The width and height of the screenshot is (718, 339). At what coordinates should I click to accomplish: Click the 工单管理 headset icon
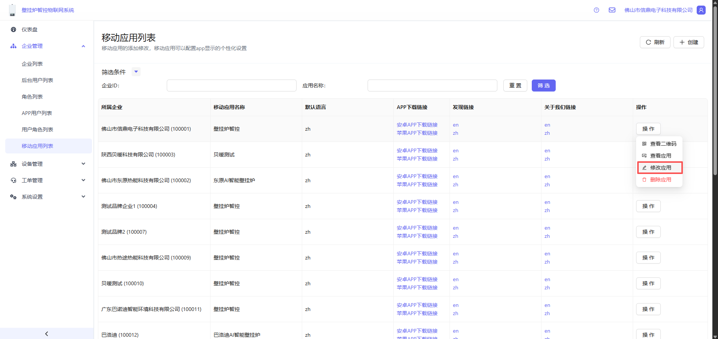[13, 180]
